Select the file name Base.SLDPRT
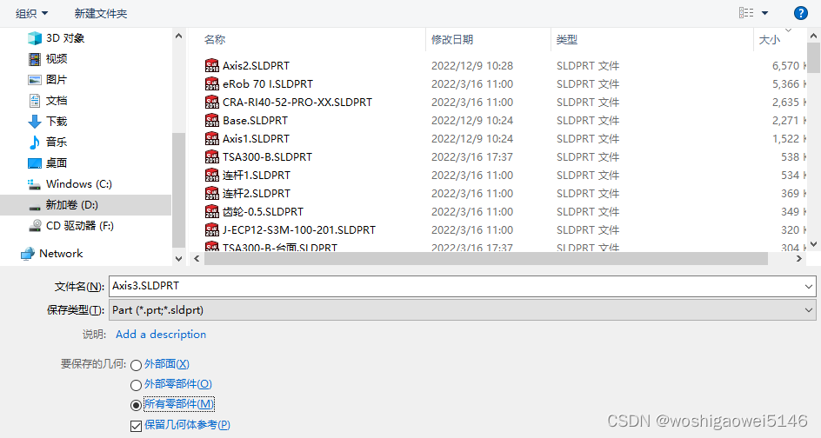Screen dimensions: 821x438 click(x=255, y=121)
